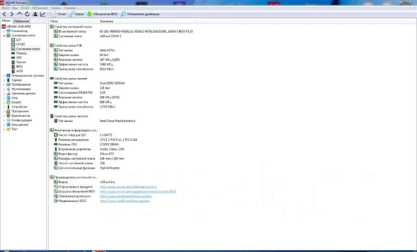This screenshot has height=252, width=417.
Task: Switch to the Меню tab
Action: click(x=6, y=21)
